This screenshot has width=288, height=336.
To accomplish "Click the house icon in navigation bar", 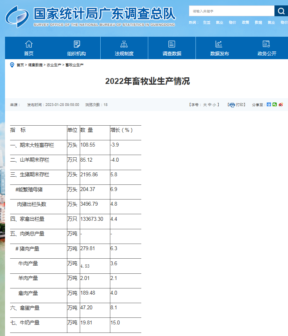I will (29, 44).
